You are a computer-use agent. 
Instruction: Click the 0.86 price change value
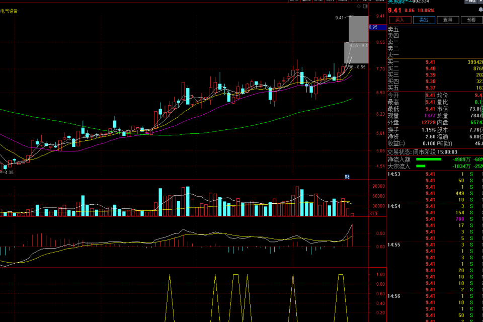pyautogui.click(x=410, y=11)
